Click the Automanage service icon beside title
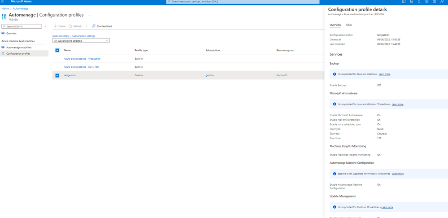The height and width of the screenshot is (218, 448). click(x=4, y=16)
